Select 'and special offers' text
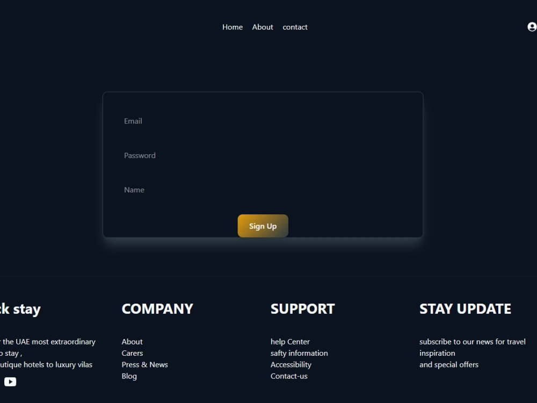This screenshot has height=403, width=537. [448, 365]
